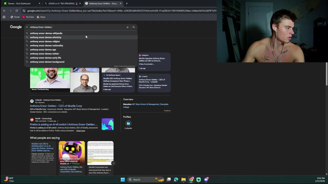Clear the Google search box text
Image resolution: width=328 pixels, height=184 pixels.
pyautogui.click(x=127, y=27)
